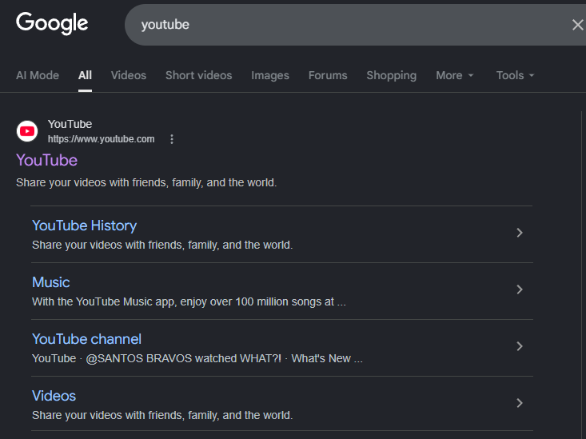This screenshot has height=439, width=586.
Task: Open the Tools dropdown
Action: point(515,75)
